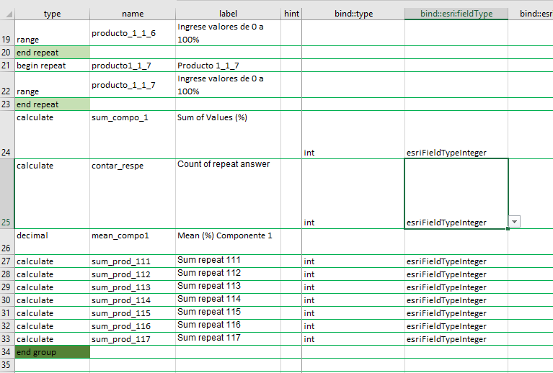Select the 'hint' column header
This screenshot has width=553, height=373.
[x=291, y=14]
